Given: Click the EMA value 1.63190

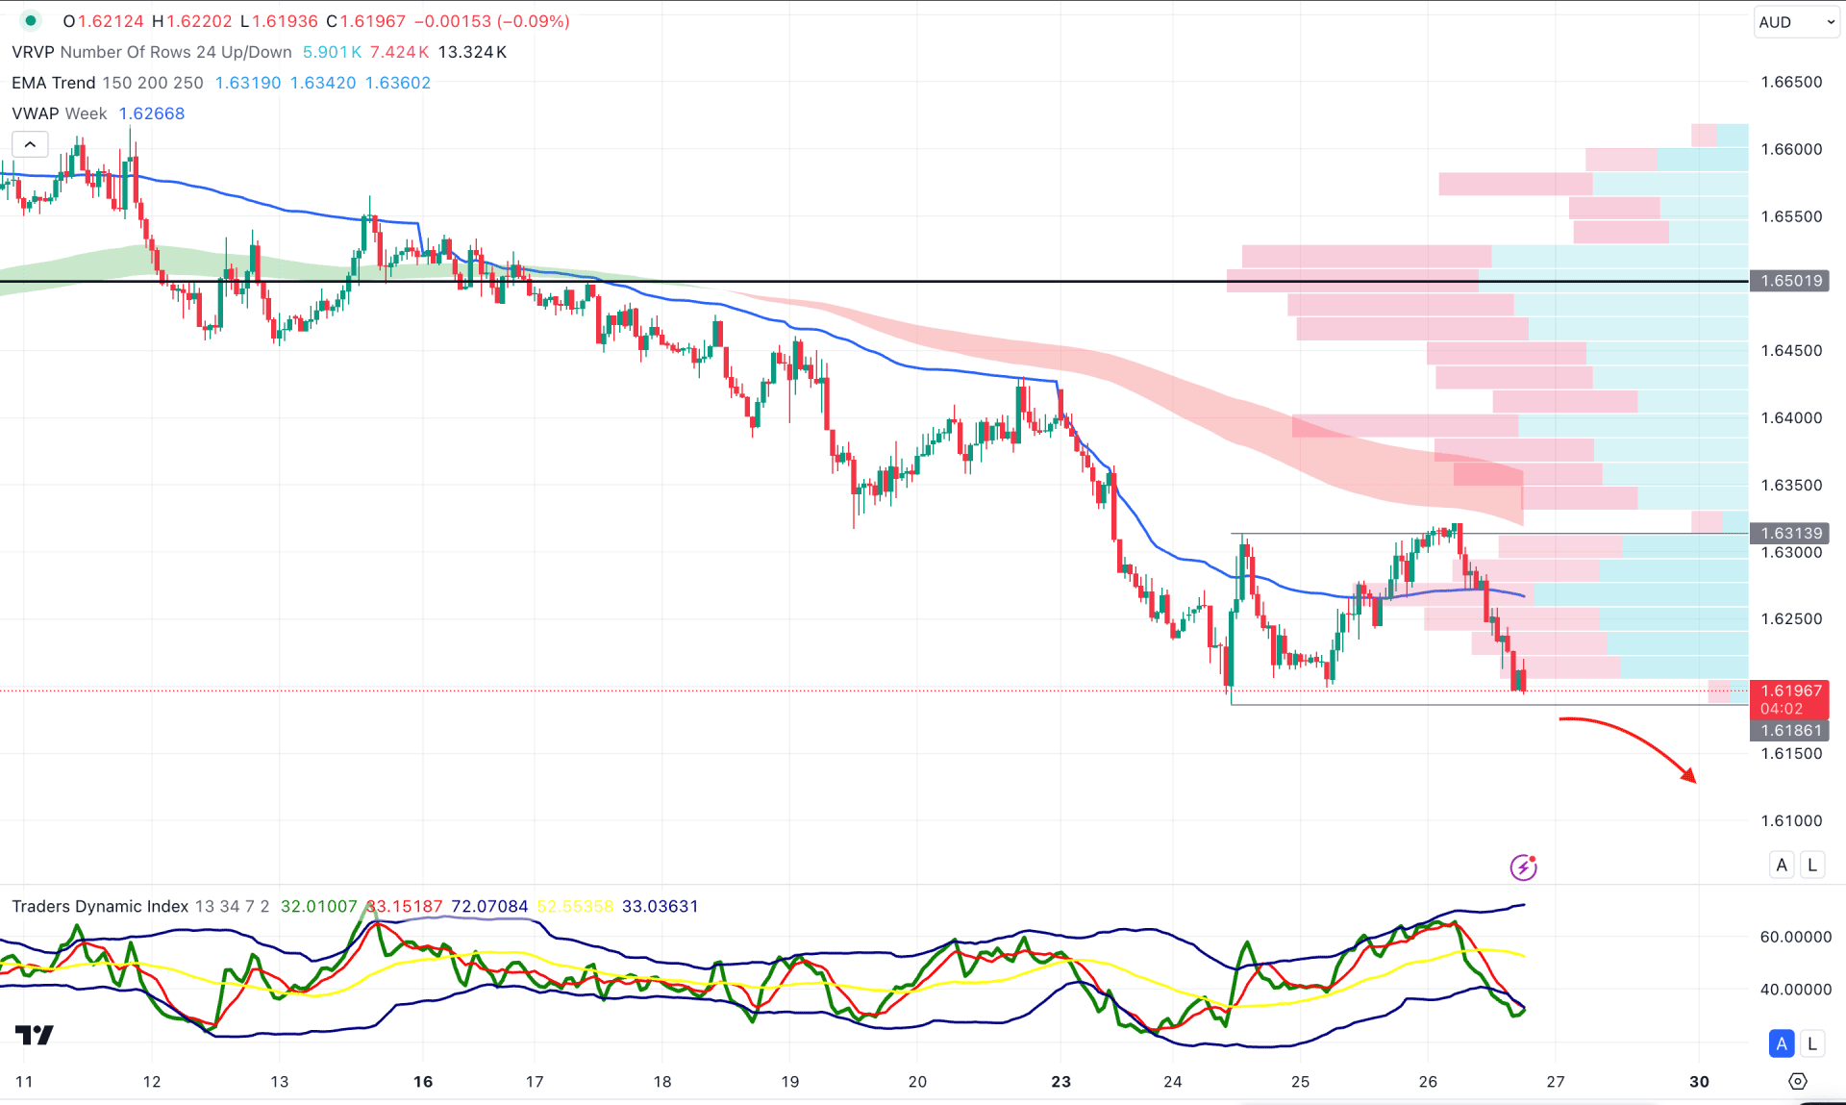Looking at the screenshot, I should [x=248, y=83].
